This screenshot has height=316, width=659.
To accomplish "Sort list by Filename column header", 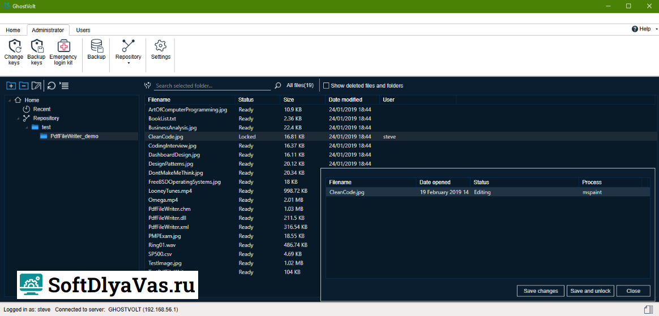I will (190, 100).
